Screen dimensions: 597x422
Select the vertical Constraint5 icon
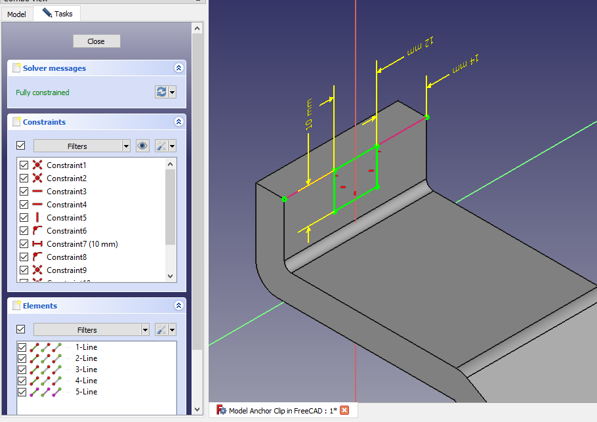pos(37,218)
